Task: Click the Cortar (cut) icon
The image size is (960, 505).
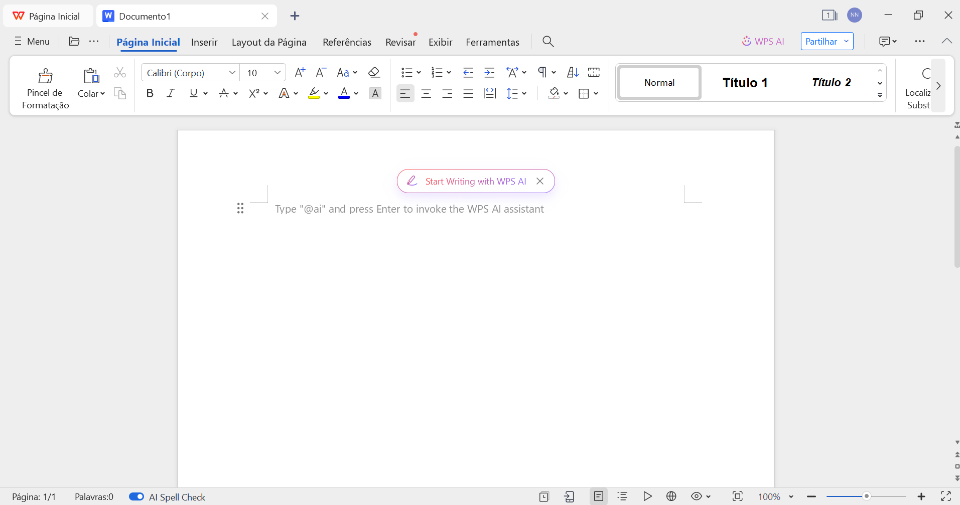Action: pyautogui.click(x=120, y=72)
